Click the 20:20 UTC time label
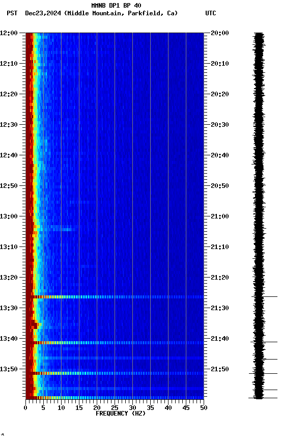Viewport: 281px width, 440px height. pyautogui.click(x=220, y=94)
